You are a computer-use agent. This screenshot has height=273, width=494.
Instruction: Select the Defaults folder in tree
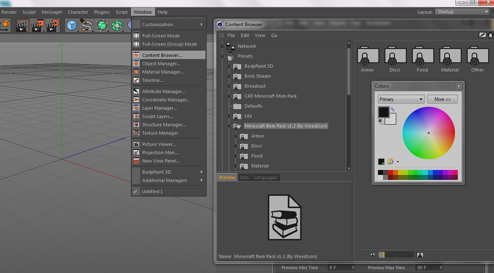pyautogui.click(x=253, y=106)
